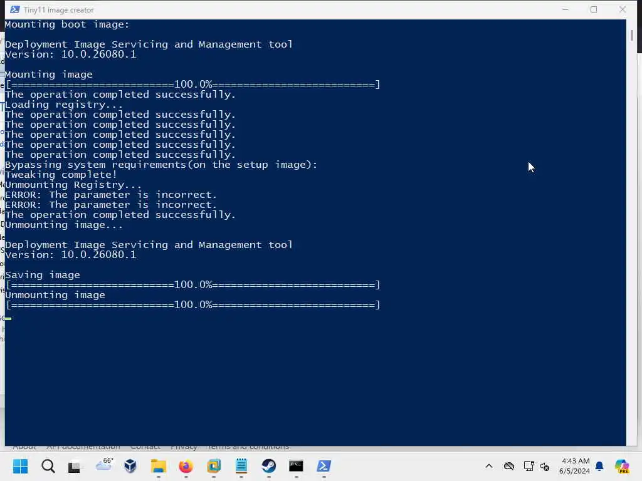This screenshot has height=481, width=642.
Task: Click the 'Bypassing system requirements' line
Action: (x=161, y=165)
